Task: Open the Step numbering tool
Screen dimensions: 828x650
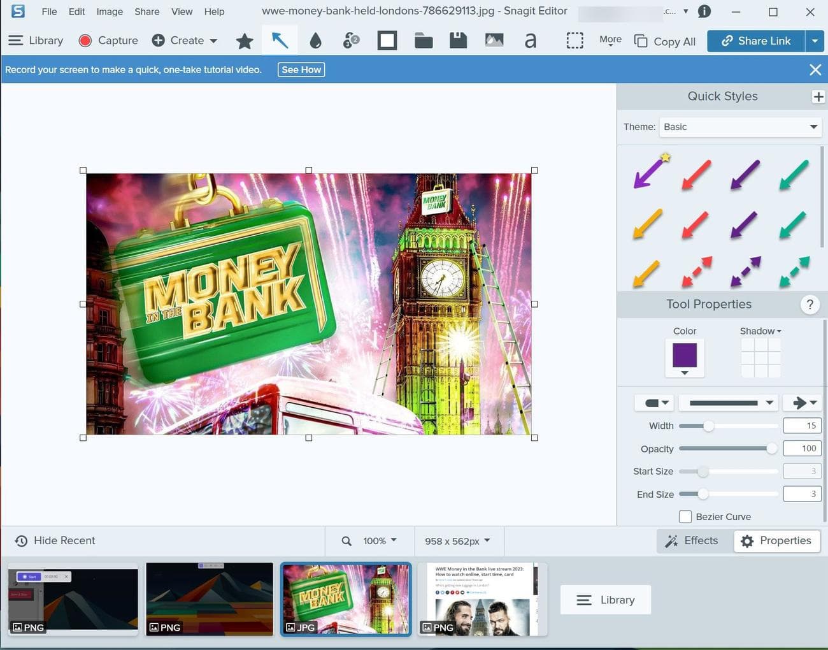Action: click(x=350, y=40)
